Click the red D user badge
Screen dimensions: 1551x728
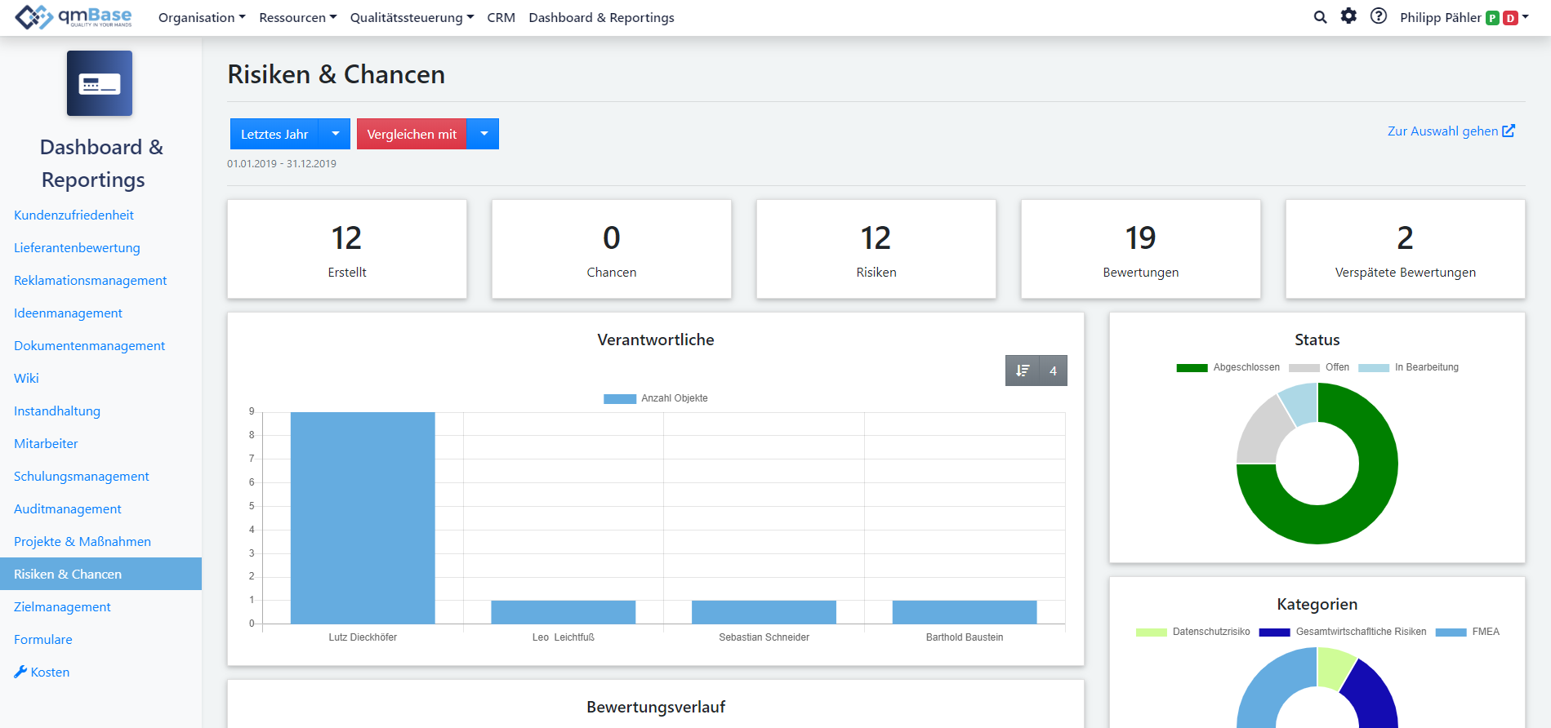(x=1510, y=18)
